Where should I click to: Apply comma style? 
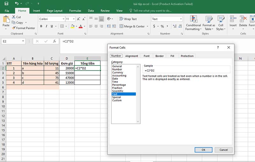click(x=167, y=26)
